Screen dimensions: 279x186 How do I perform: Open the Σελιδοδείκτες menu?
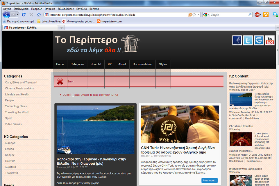click(66, 9)
